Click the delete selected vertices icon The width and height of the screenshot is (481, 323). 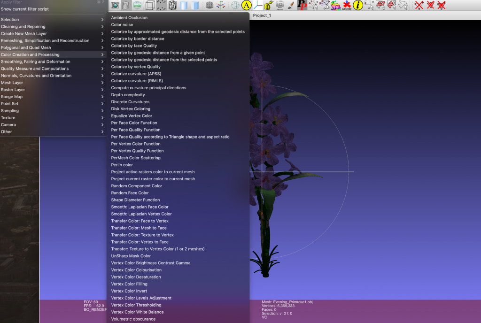tap(419, 5)
